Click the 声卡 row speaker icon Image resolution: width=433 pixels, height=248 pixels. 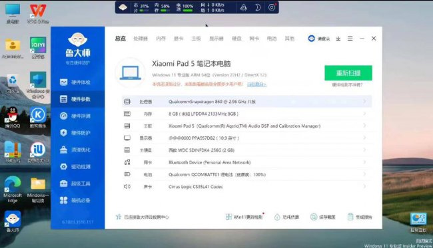pyautogui.click(x=127, y=187)
